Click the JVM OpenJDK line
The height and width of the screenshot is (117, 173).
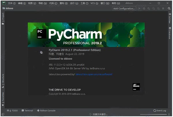[x=77, y=68]
